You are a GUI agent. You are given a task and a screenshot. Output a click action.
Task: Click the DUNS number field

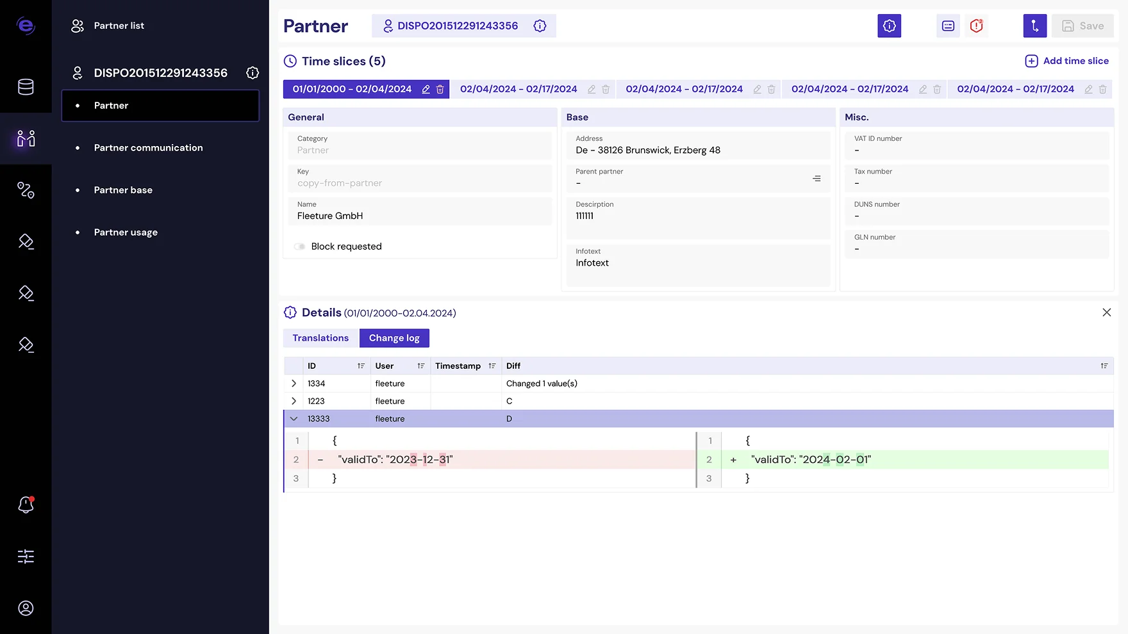(x=977, y=211)
